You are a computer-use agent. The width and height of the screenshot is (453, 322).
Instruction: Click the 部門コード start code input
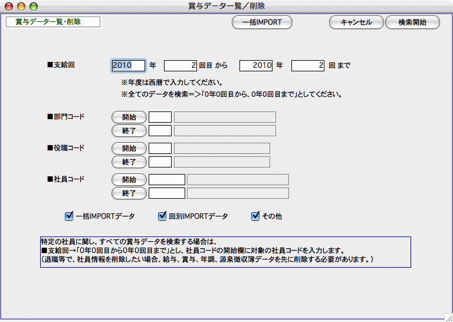(x=160, y=117)
